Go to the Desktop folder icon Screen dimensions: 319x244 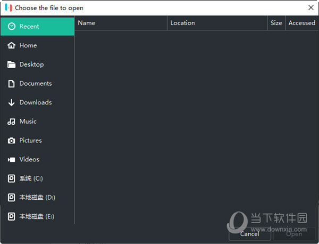[x=11, y=64]
